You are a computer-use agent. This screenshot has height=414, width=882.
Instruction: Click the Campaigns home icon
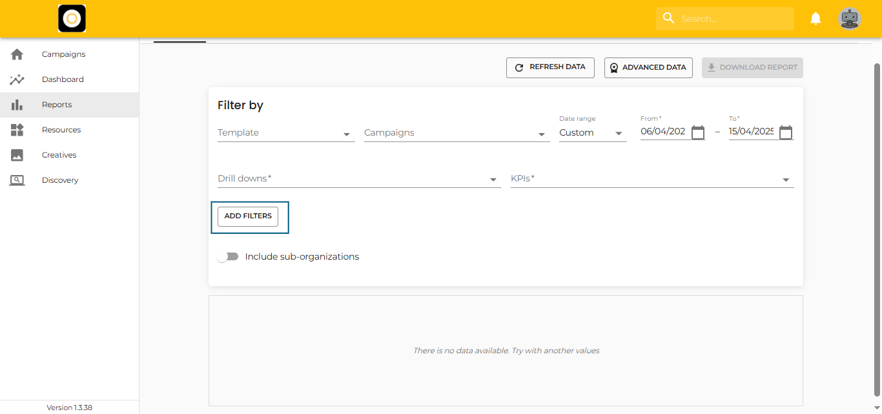coord(17,54)
